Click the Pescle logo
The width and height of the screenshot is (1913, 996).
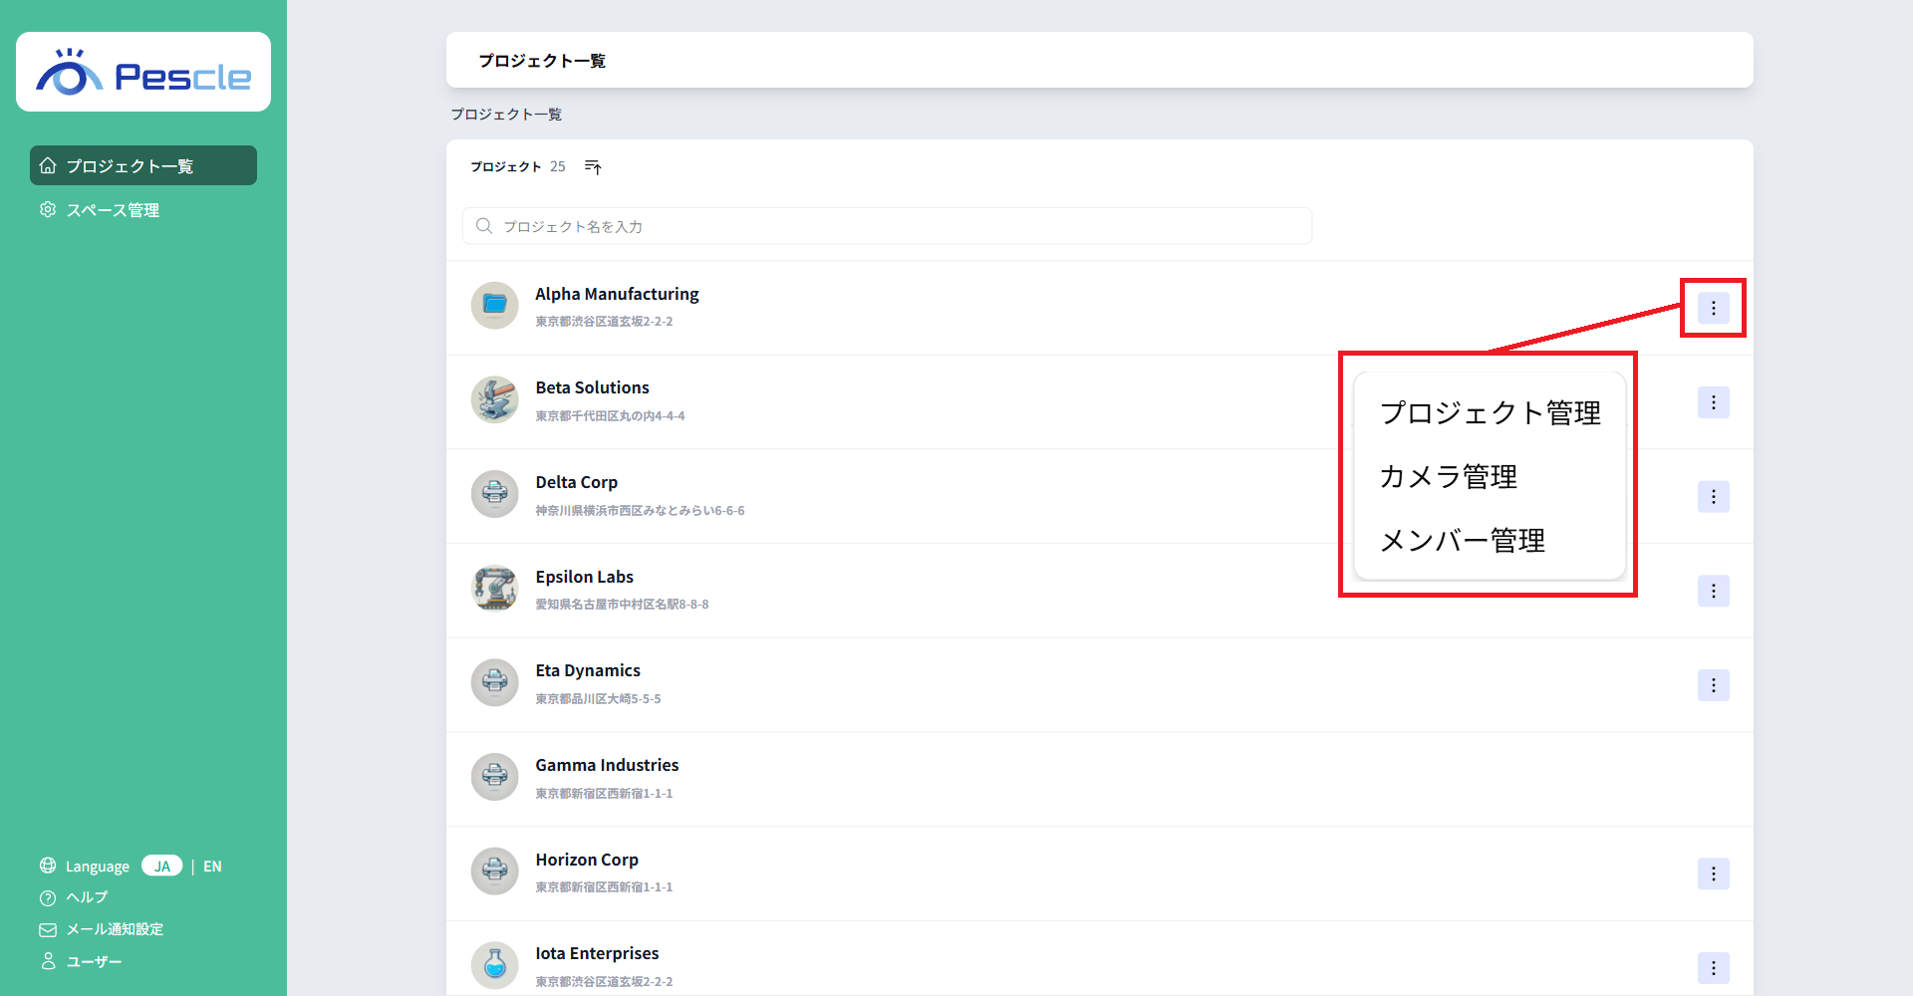click(x=143, y=73)
